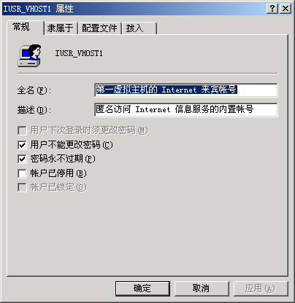Confirm with the 确定 button
The height and width of the screenshot is (303, 295).
coord(142,288)
